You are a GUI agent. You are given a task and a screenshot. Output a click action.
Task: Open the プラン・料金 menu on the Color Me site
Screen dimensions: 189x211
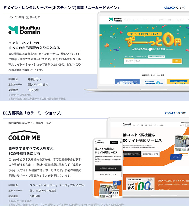141,125
